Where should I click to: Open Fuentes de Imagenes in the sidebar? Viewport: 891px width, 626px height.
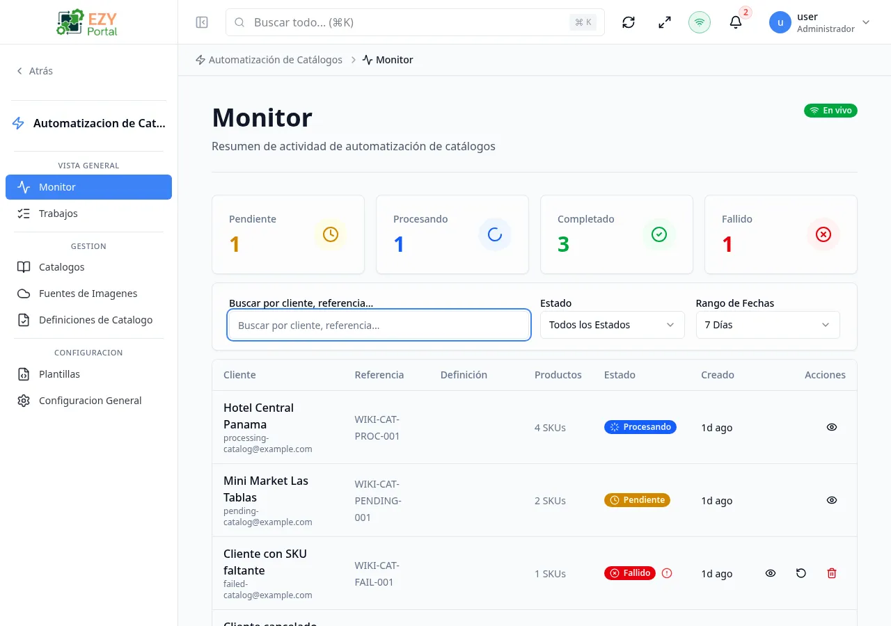point(88,294)
